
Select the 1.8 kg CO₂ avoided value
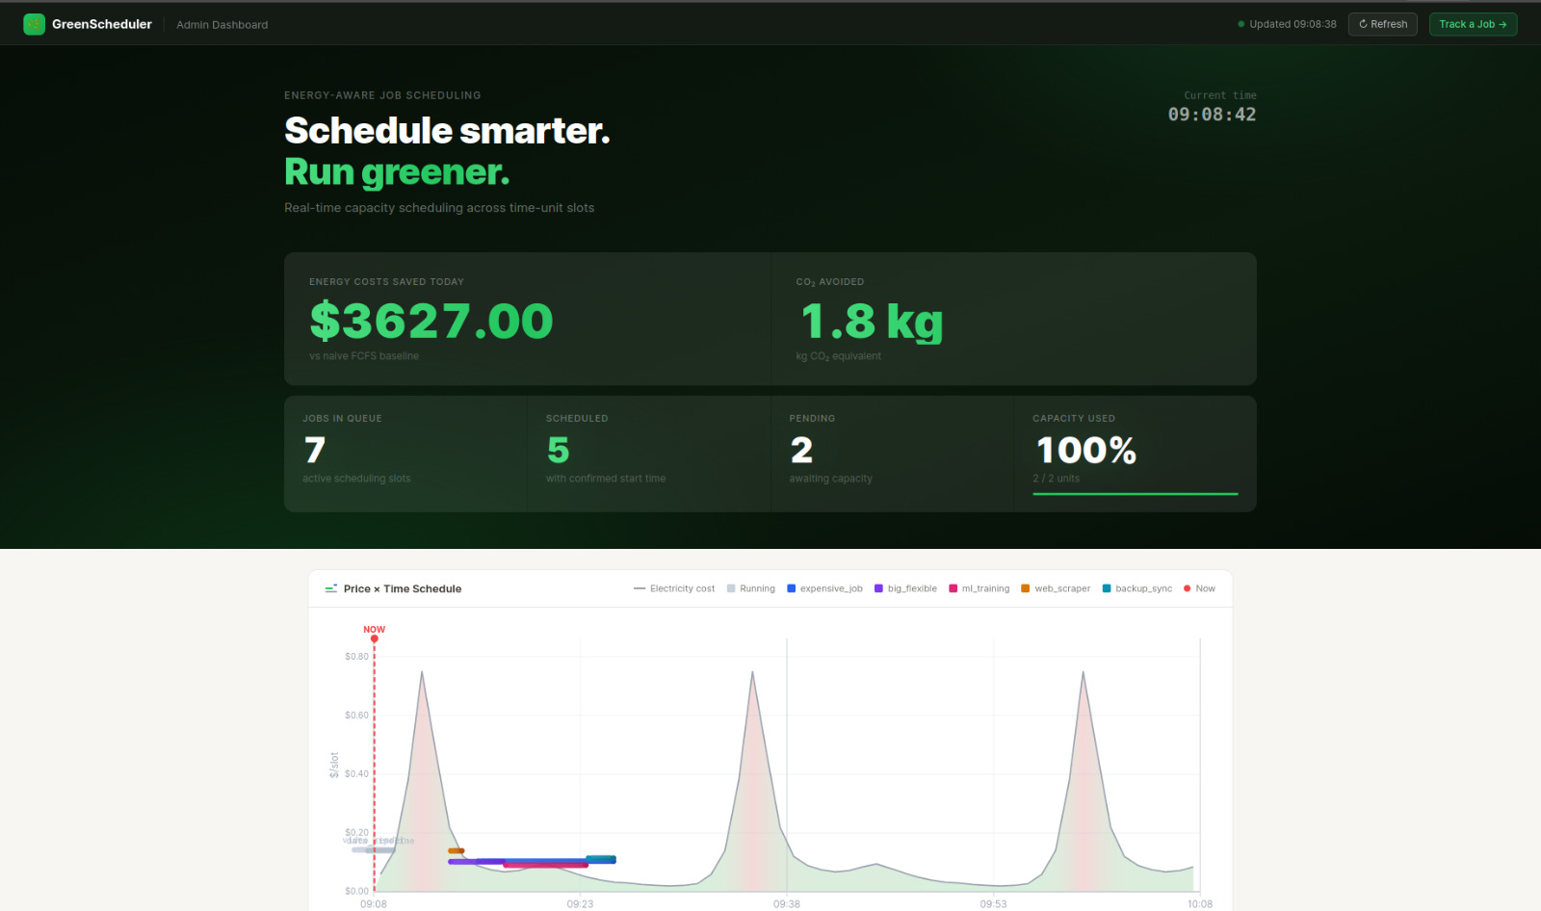[x=872, y=322]
